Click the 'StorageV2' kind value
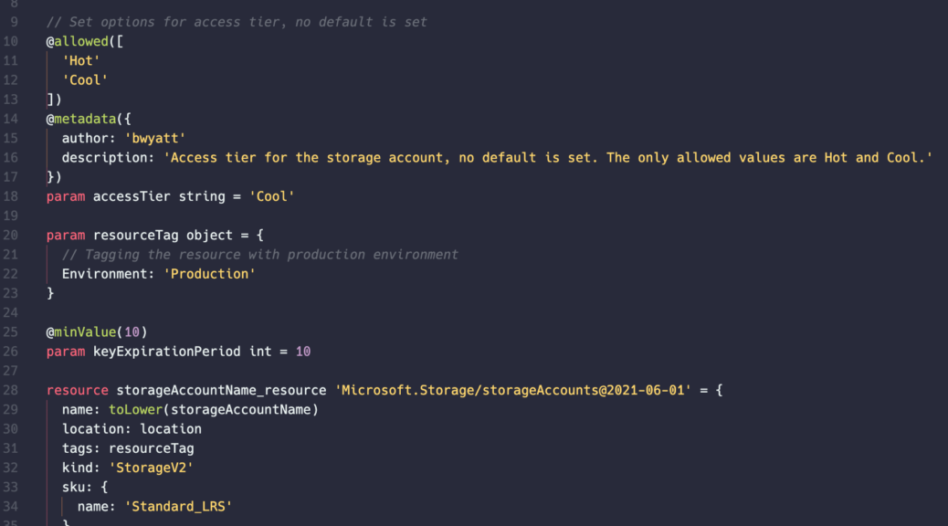 (x=151, y=468)
